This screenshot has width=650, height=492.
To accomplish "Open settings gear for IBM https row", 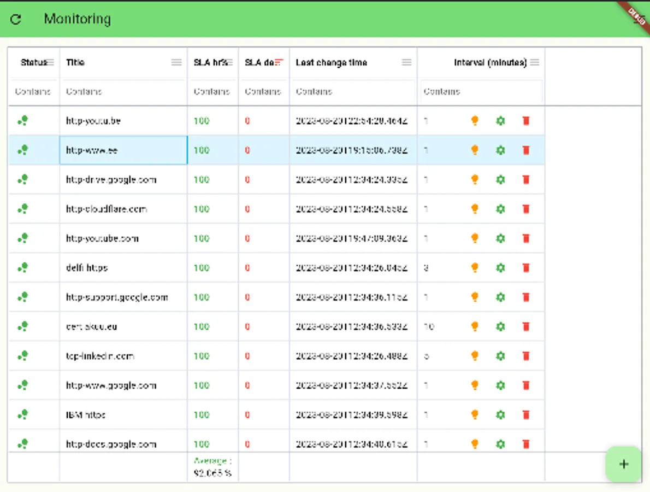I will 500,414.
